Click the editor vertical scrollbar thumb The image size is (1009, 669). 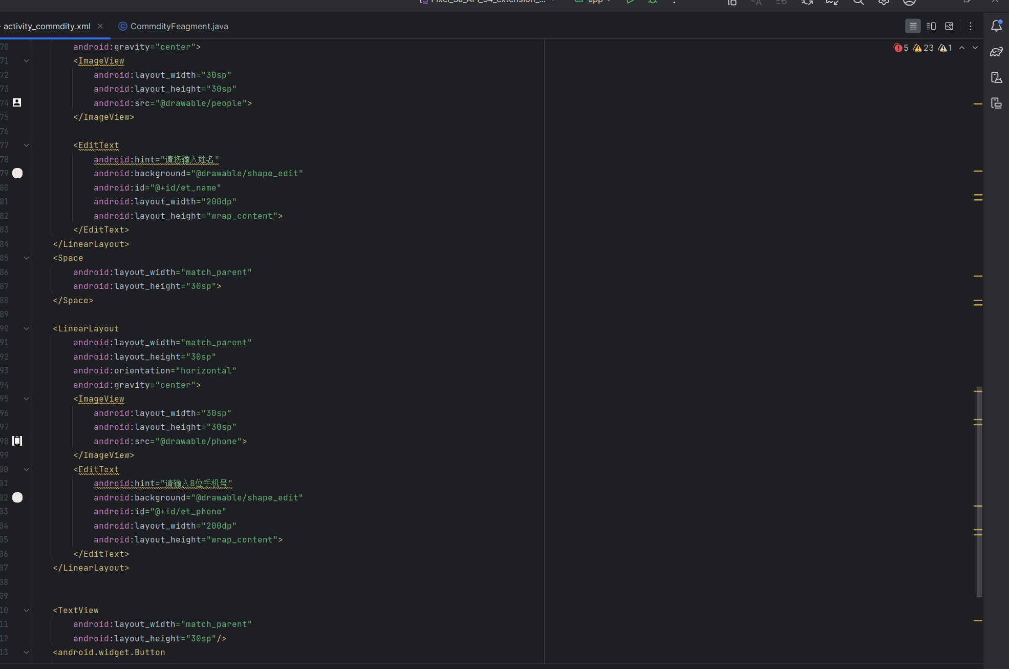[979, 492]
